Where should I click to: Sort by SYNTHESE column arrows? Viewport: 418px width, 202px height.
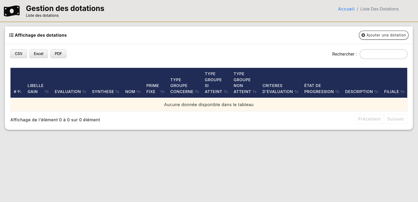pyautogui.click(x=117, y=92)
